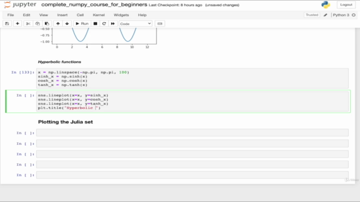Viewport: 360px width, 202px height.
Task: Open the command palette keyboard icon
Action: coord(160,24)
